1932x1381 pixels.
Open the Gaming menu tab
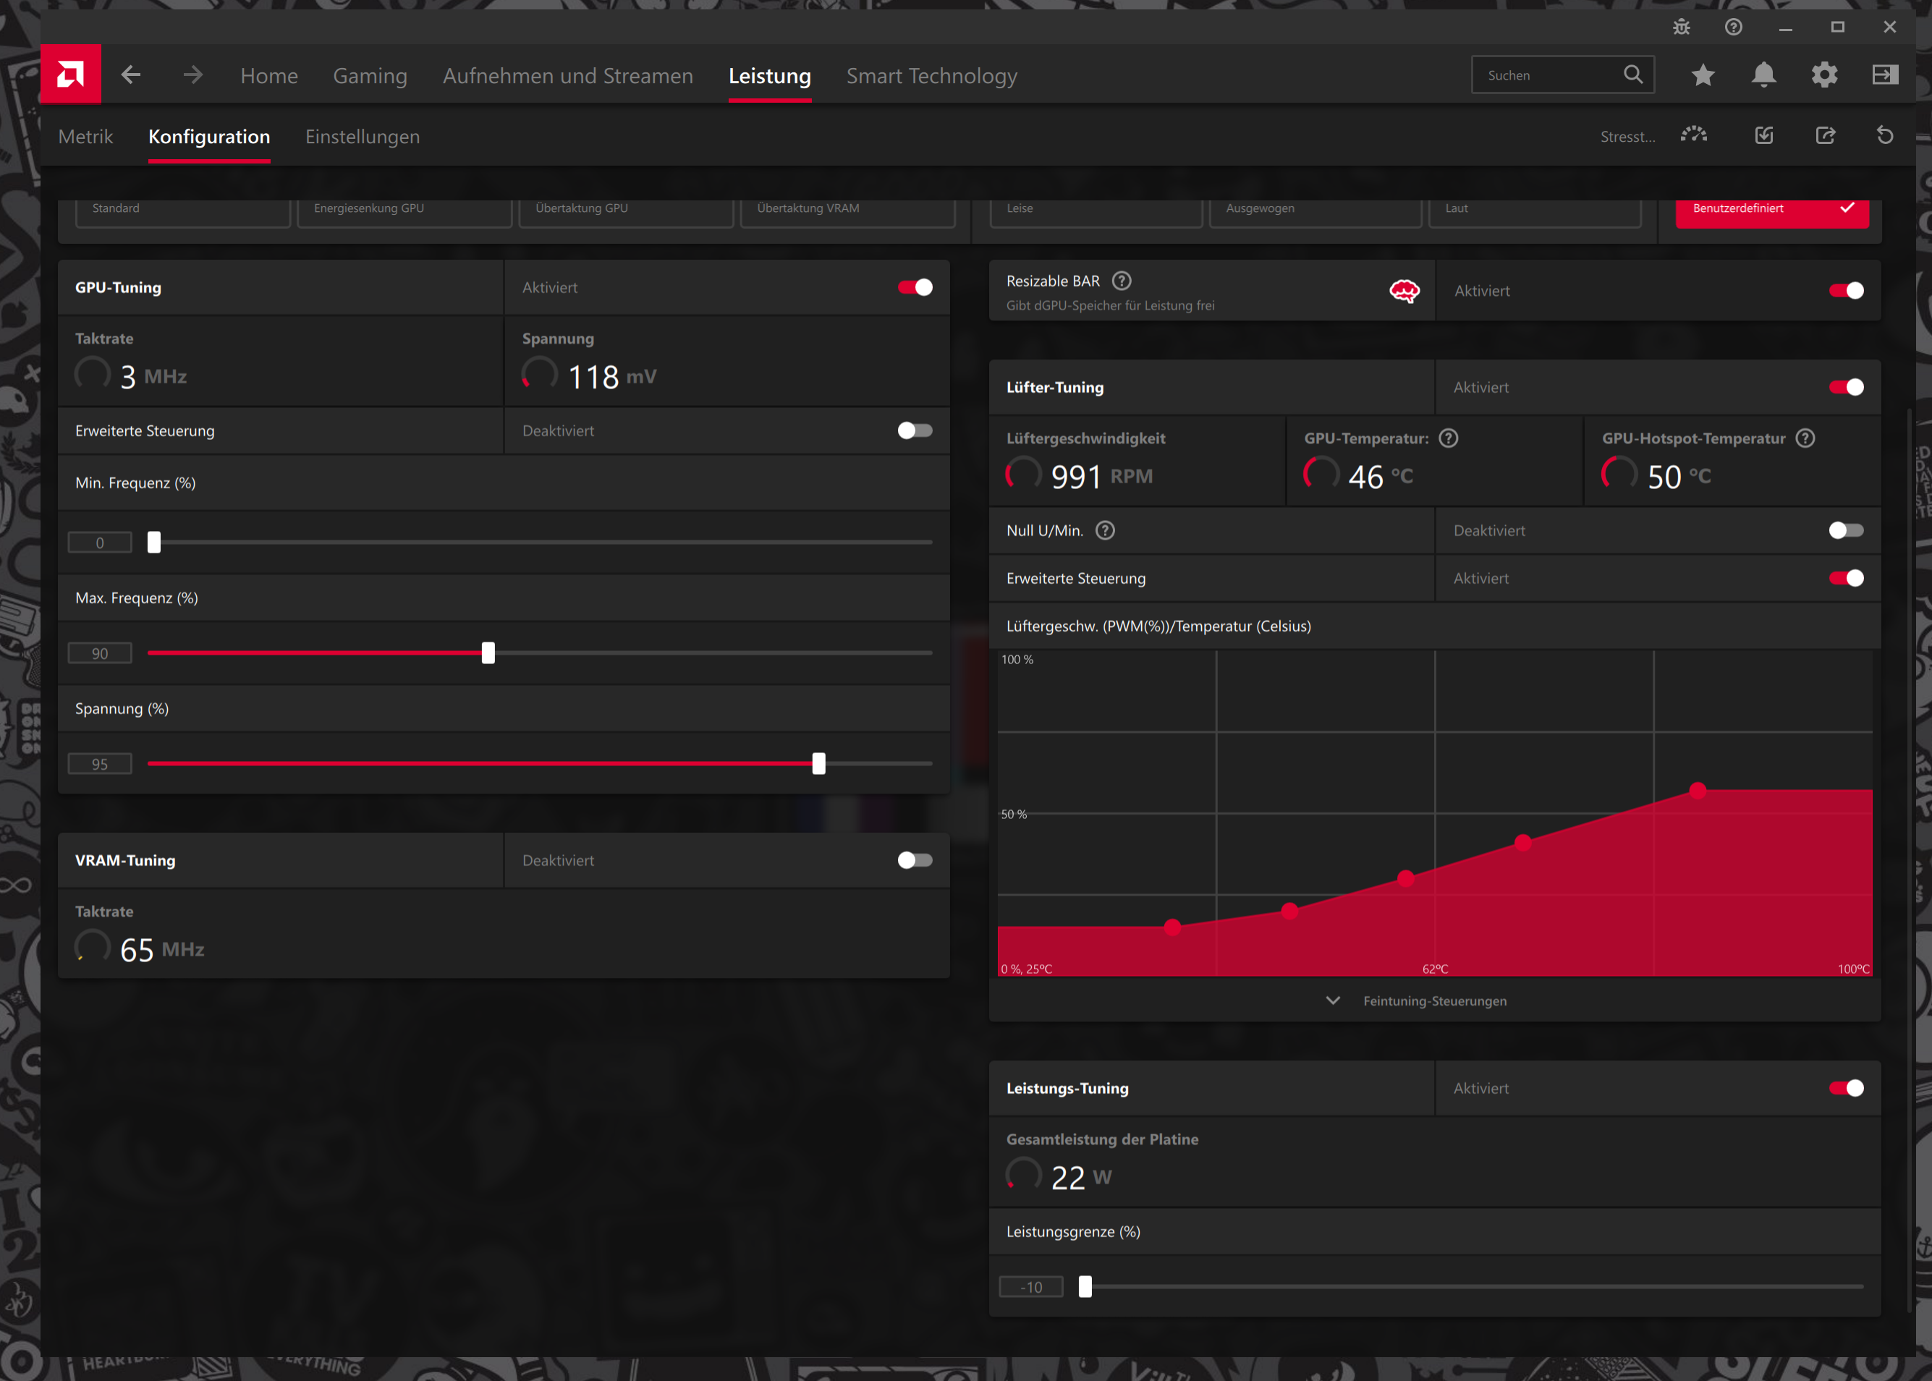pyautogui.click(x=370, y=76)
